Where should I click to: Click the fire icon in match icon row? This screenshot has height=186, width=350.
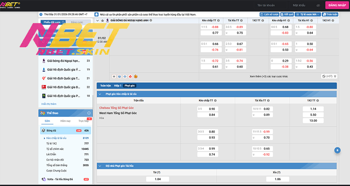click(x=129, y=76)
